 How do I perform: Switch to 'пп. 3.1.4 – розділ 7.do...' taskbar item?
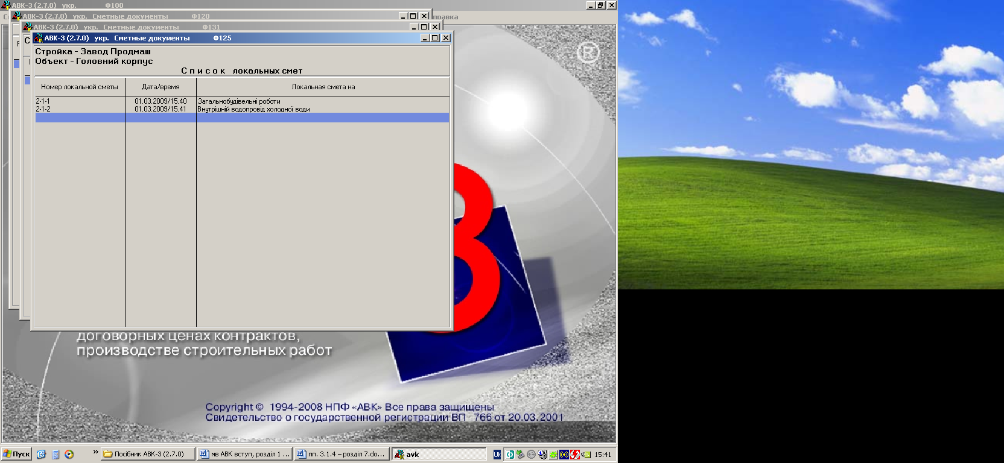coord(342,454)
